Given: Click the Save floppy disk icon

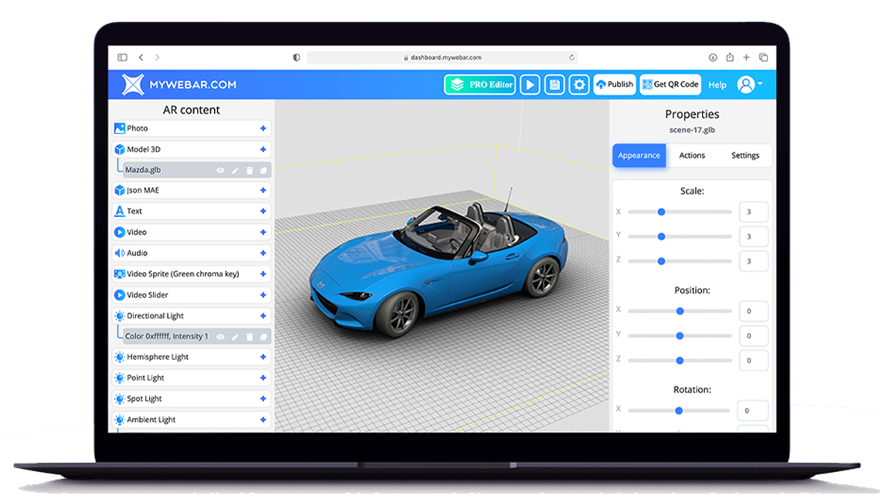Looking at the screenshot, I should point(554,85).
